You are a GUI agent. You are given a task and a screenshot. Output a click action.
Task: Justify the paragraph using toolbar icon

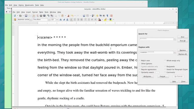point(82,19)
